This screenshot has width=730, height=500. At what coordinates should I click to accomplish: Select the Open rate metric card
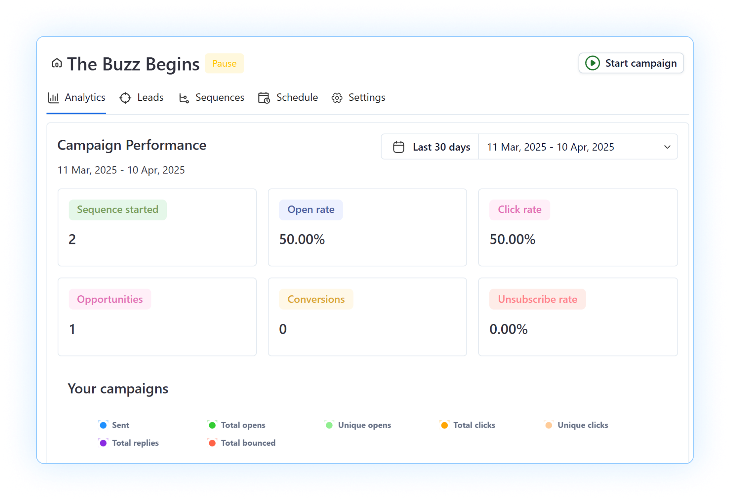(367, 227)
